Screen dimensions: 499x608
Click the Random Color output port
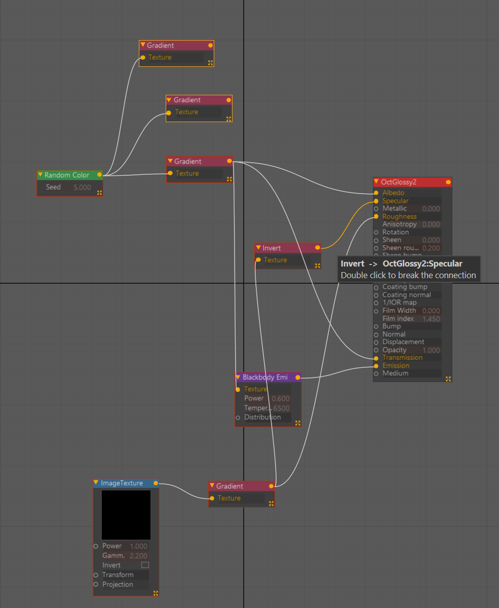(x=99, y=175)
